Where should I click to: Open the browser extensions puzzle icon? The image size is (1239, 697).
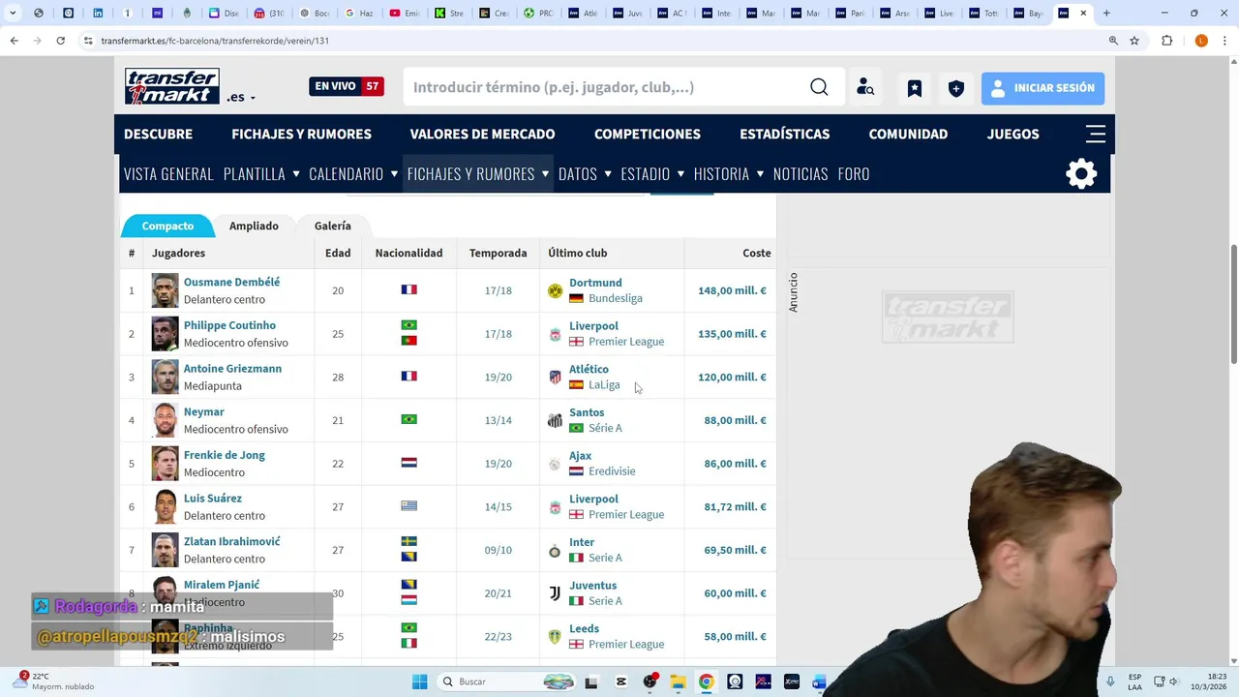coord(1166,41)
